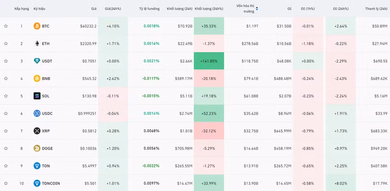
Task: Click the Dogecoin coin icon
Action: [x=37, y=149]
